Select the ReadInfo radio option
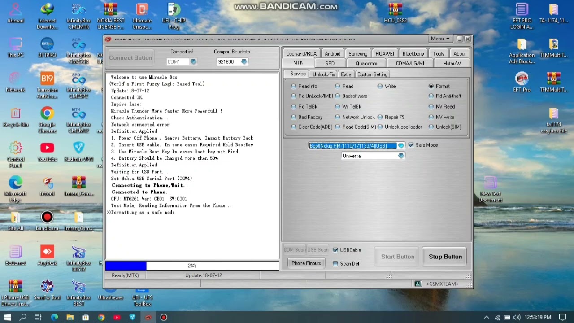The height and width of the screenshot is (323, 574). (304, 86)
